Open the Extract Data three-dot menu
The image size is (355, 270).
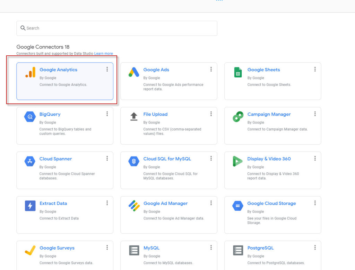(107, 203)
